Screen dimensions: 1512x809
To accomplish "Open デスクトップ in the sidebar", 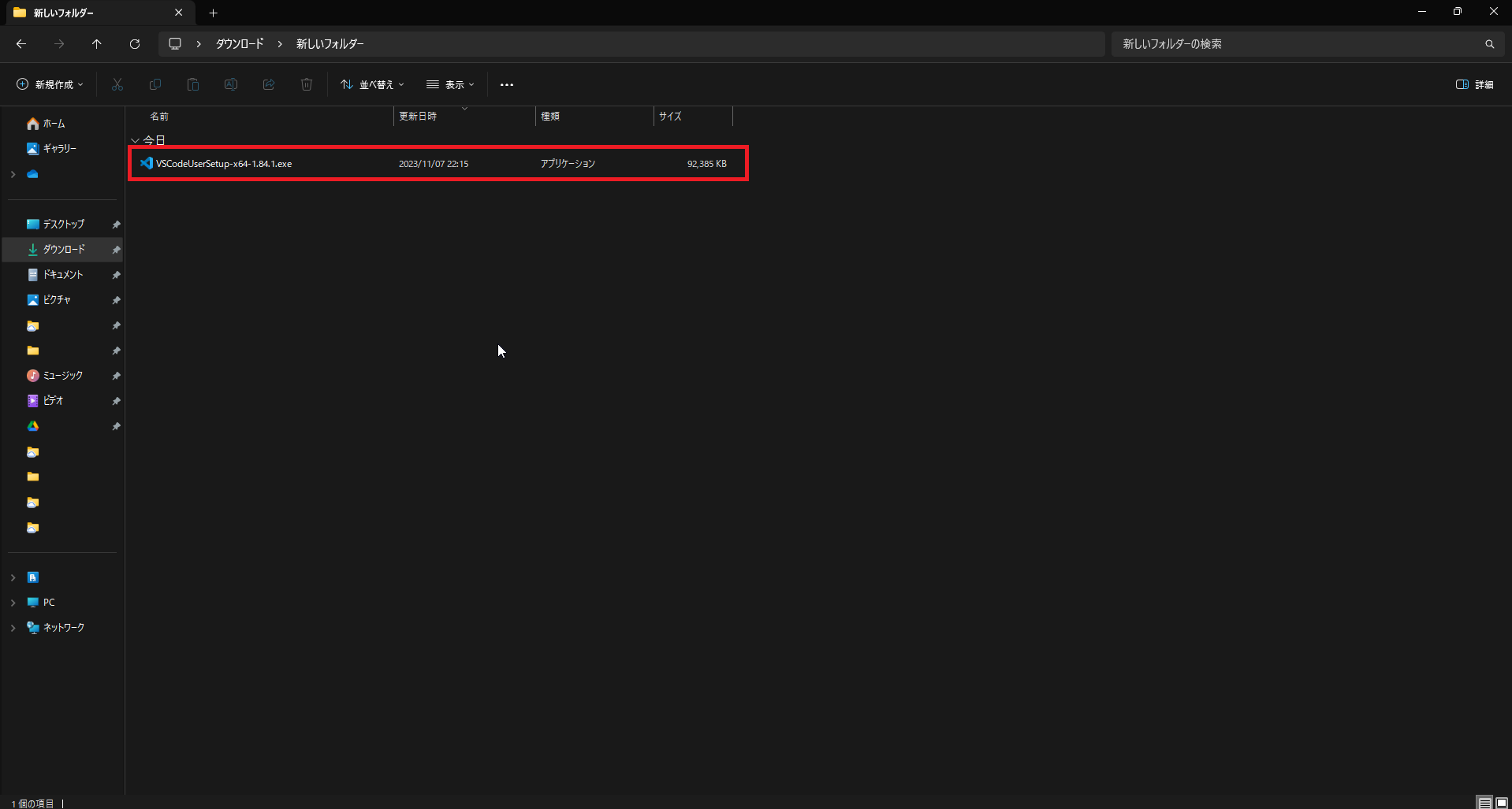I will point(63,225).
